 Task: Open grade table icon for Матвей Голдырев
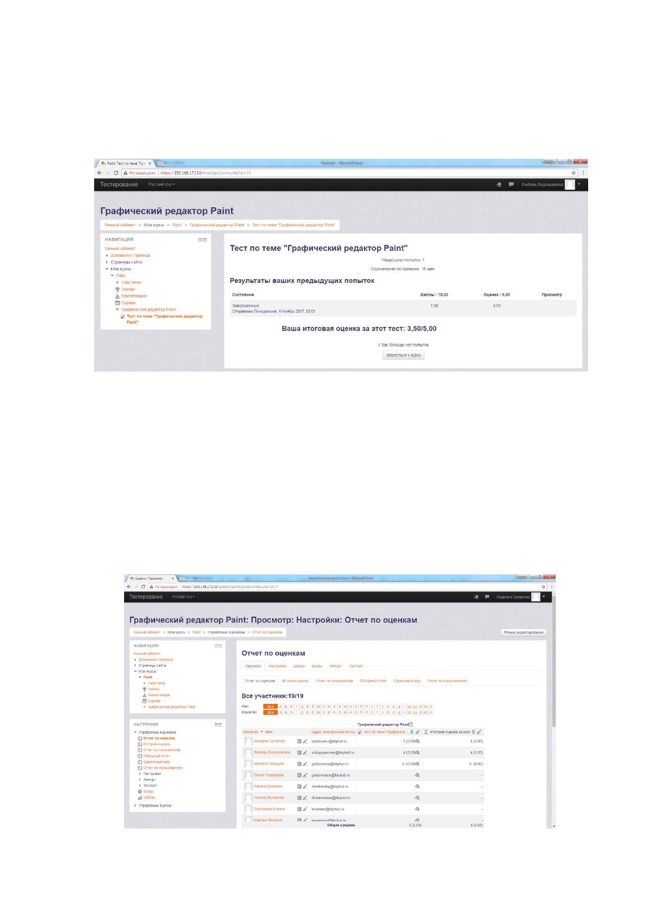point(299,764)
